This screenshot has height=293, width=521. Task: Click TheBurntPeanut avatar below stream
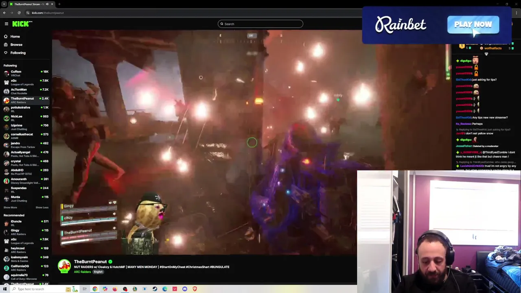(x=64, y=266)
